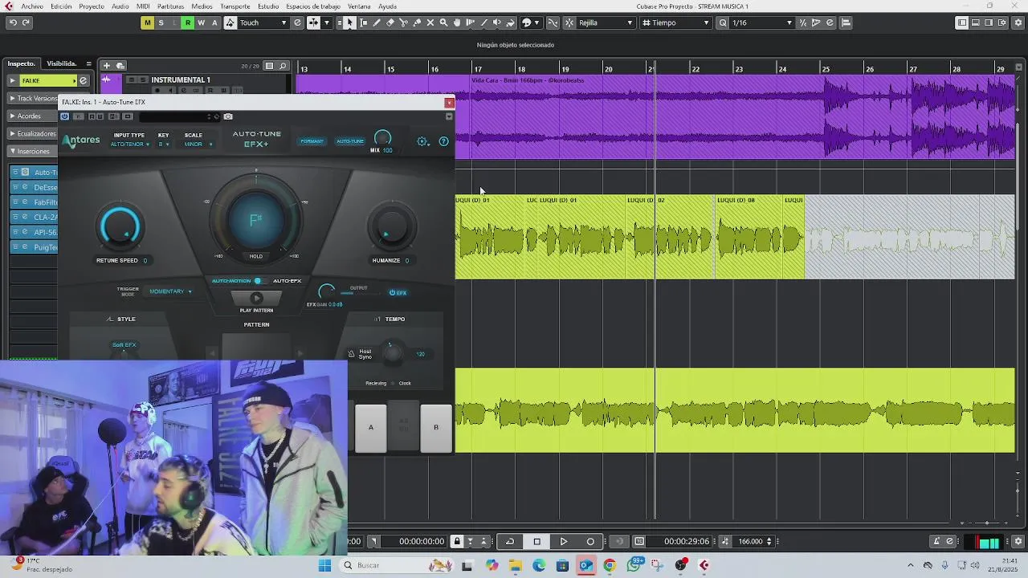Screen dimensions: 1028x578
Task: Toggle left zone visibility icon
Action: (962, 22)
